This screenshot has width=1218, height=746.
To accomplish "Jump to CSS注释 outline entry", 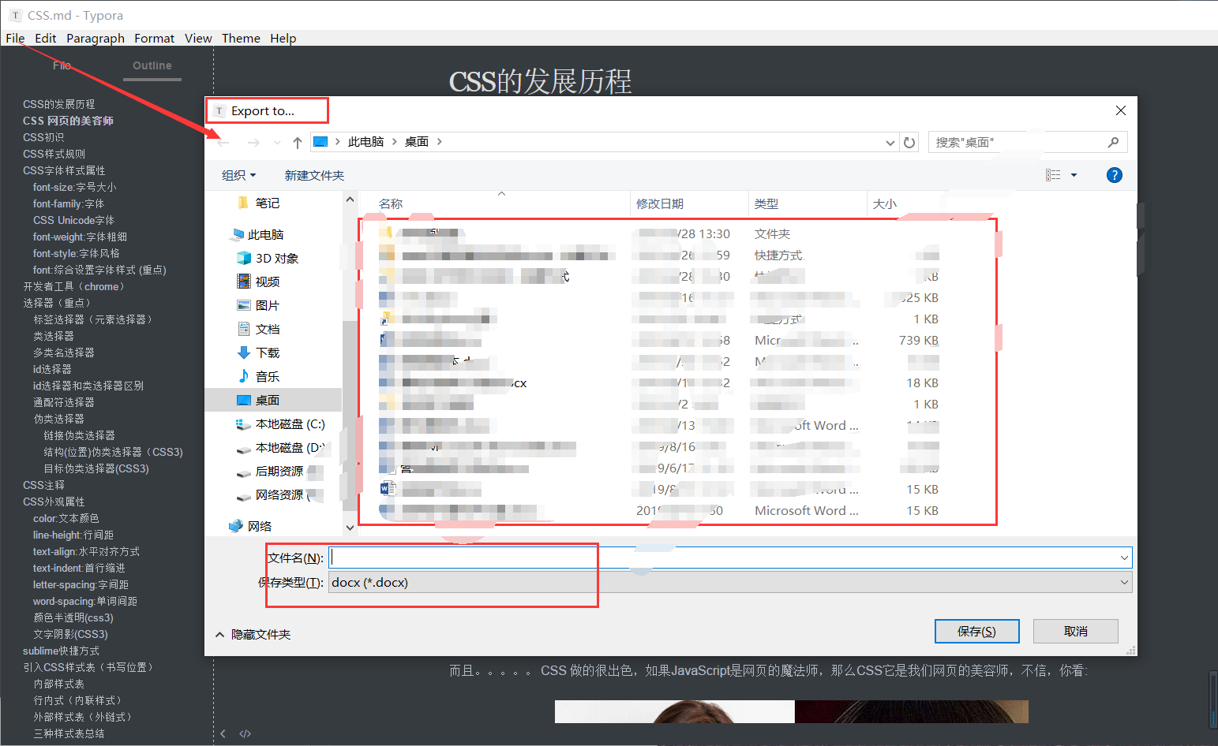I will coord(43,485).
